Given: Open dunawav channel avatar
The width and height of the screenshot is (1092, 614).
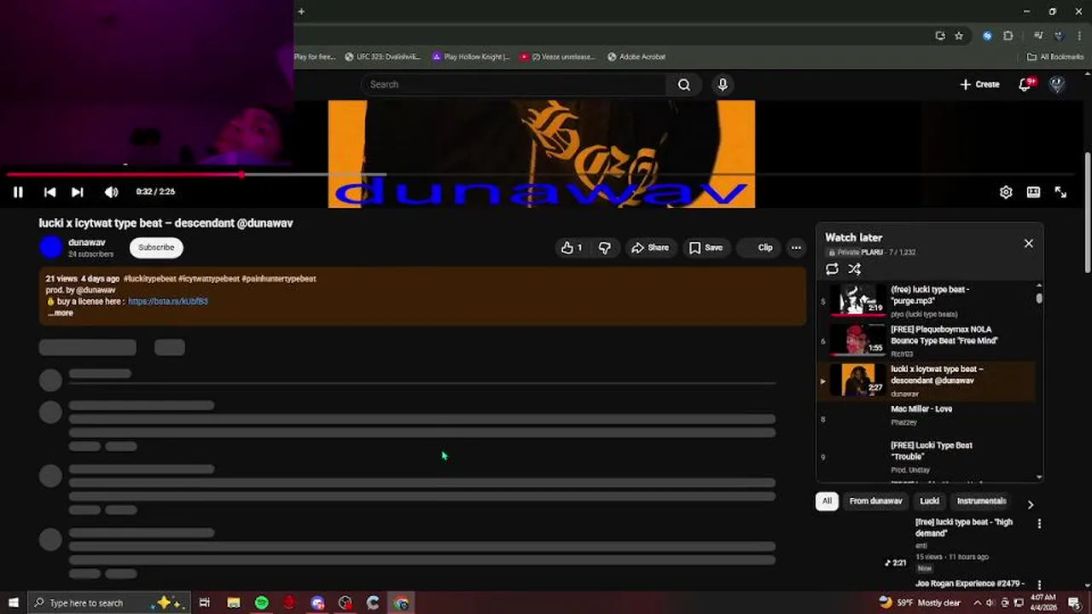Looking at the screenshot, I should 51,247.
